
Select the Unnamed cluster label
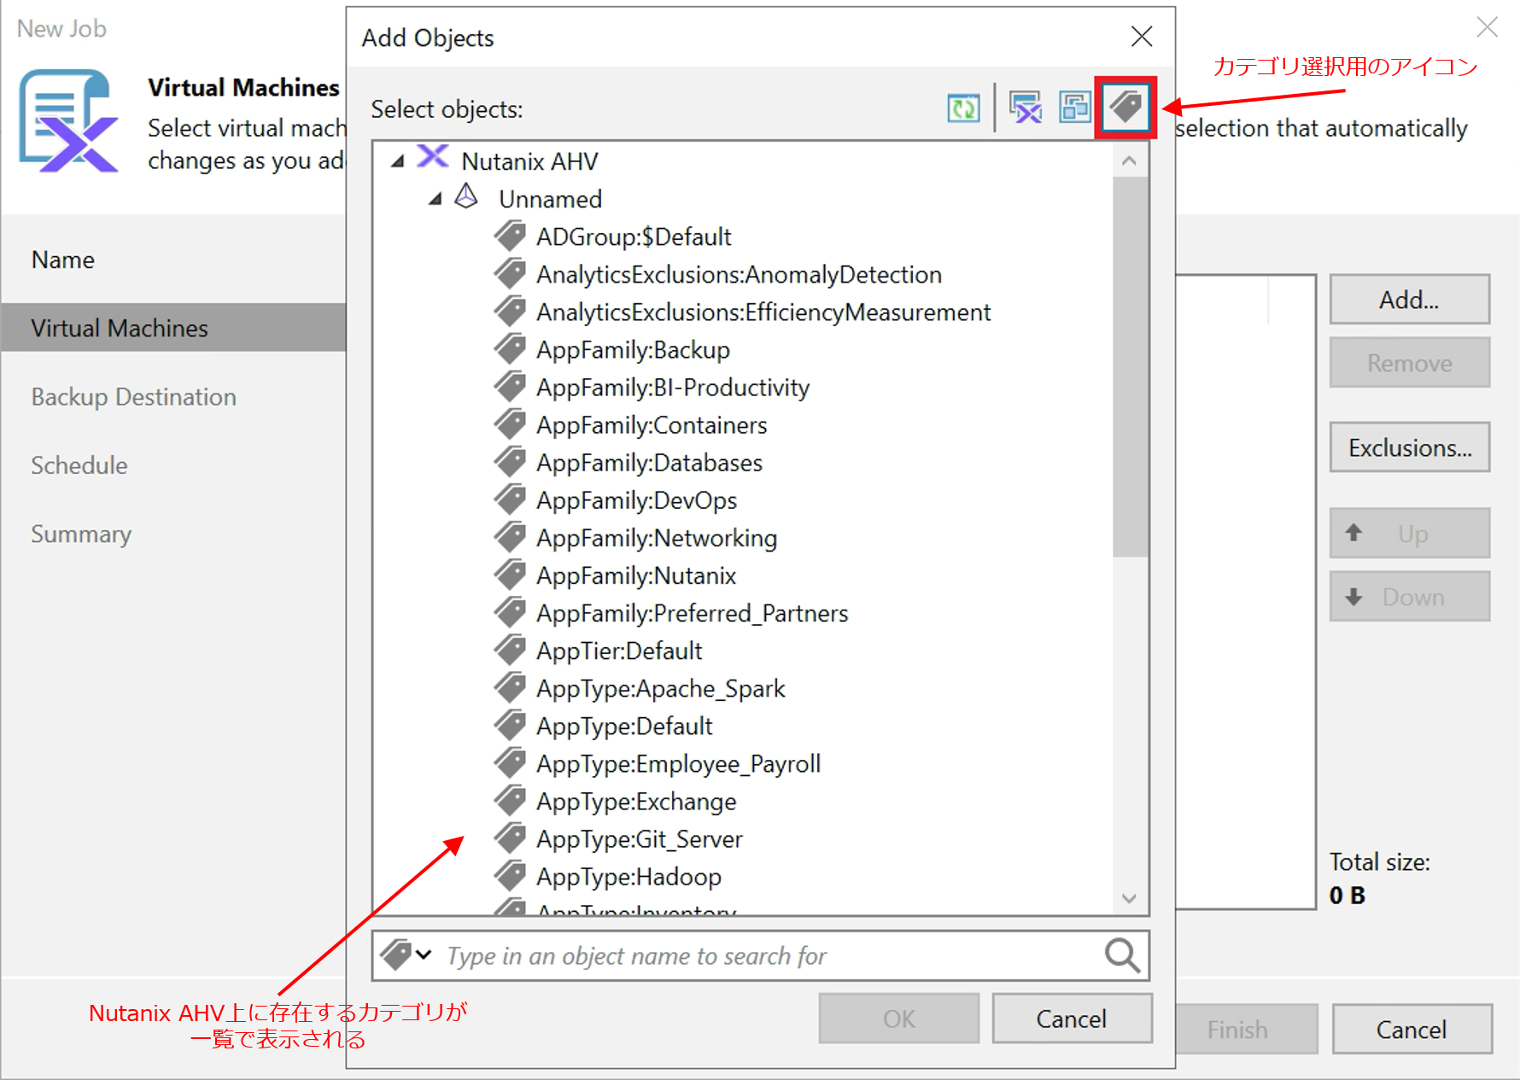[x=550, y=199]
